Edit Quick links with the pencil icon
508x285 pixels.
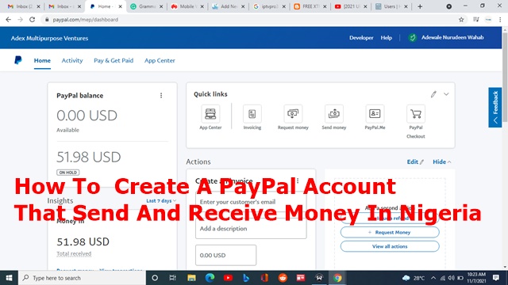[433, 94]
